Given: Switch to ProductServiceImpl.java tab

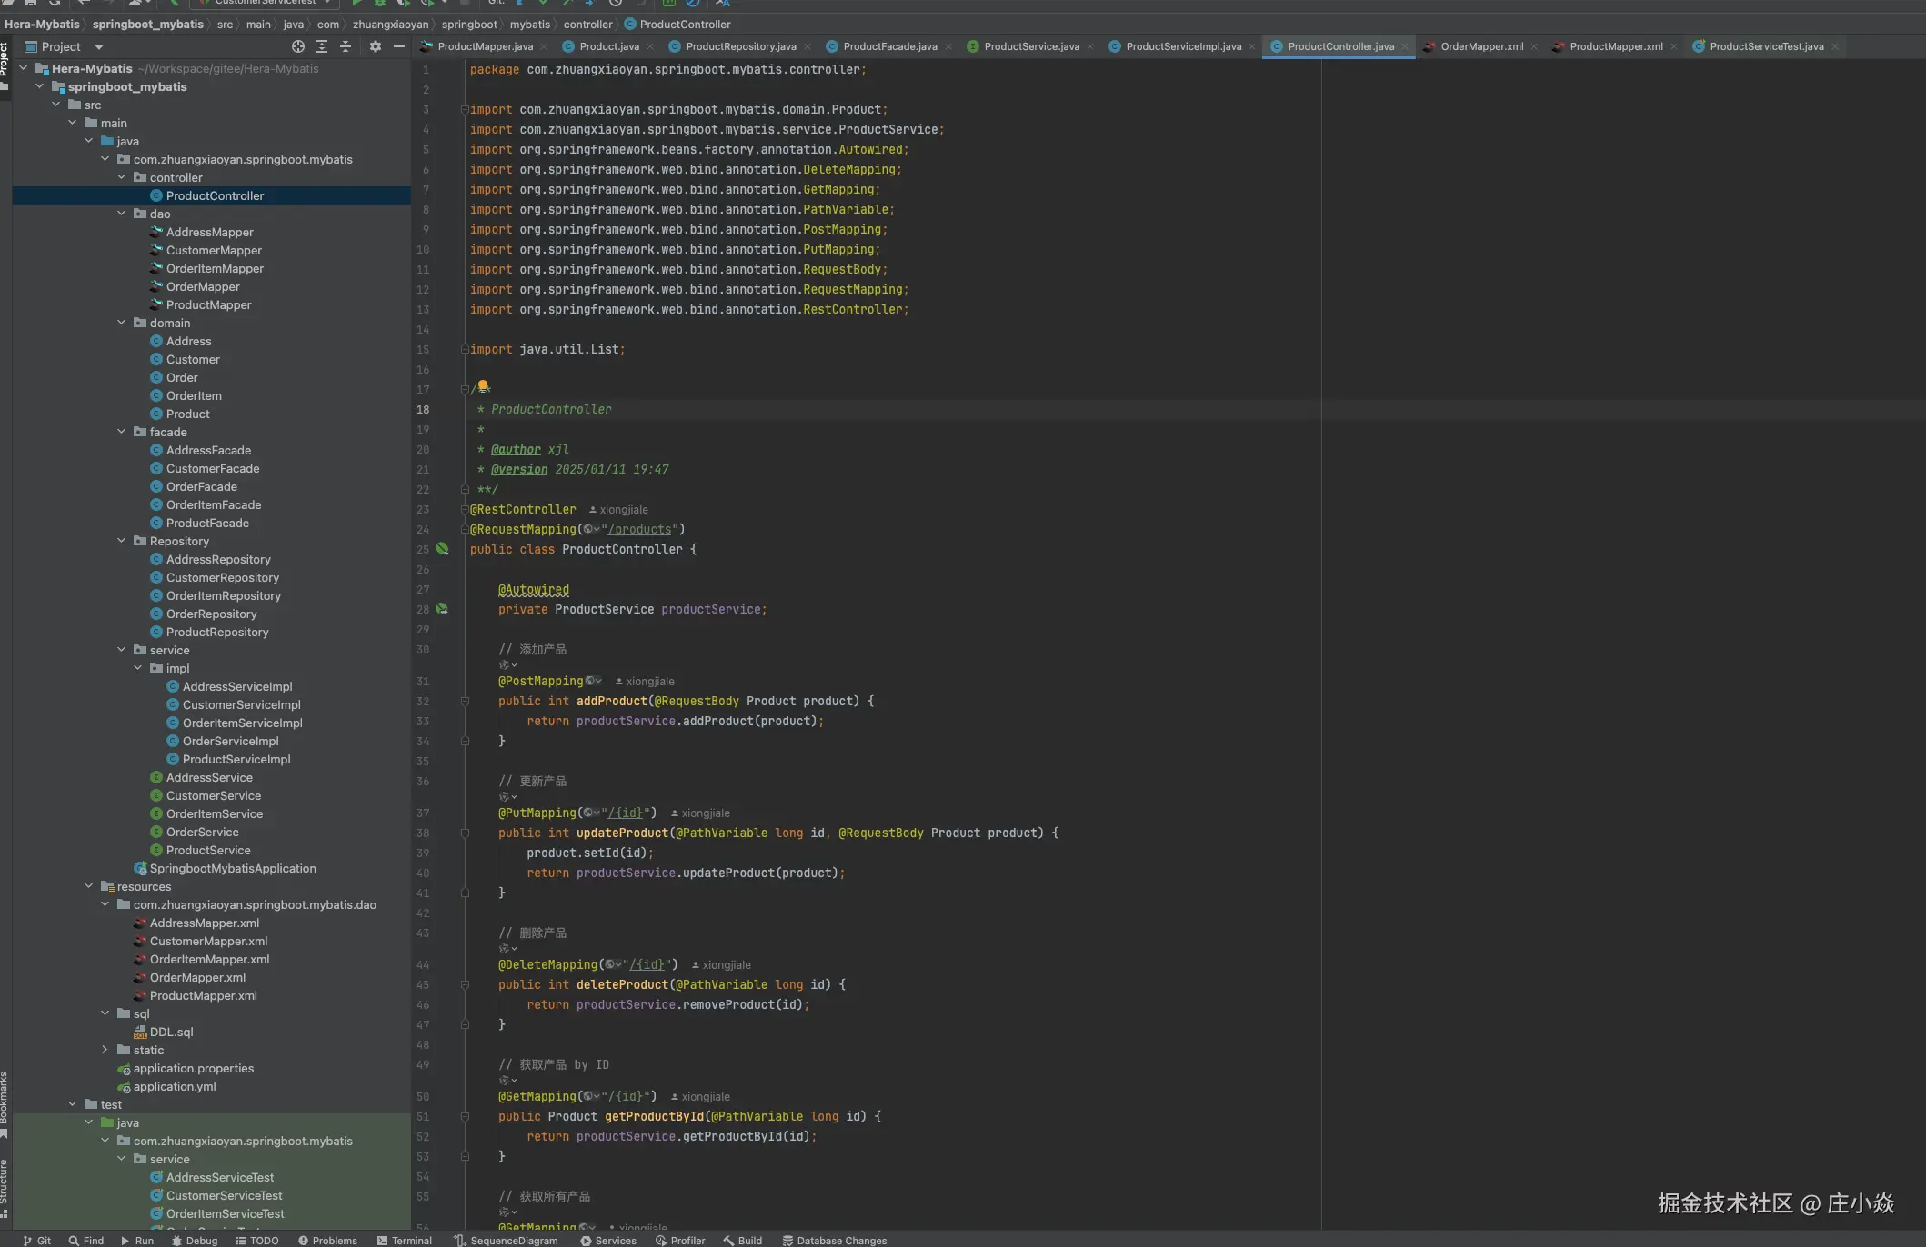Looking at the screenshot, I should coord(1182,46).
